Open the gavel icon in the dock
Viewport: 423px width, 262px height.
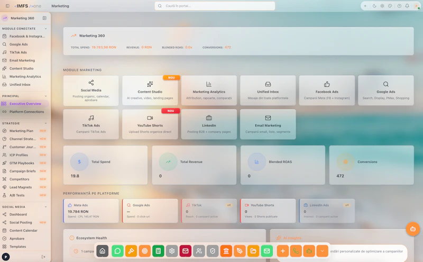click(x=131, y=251)
